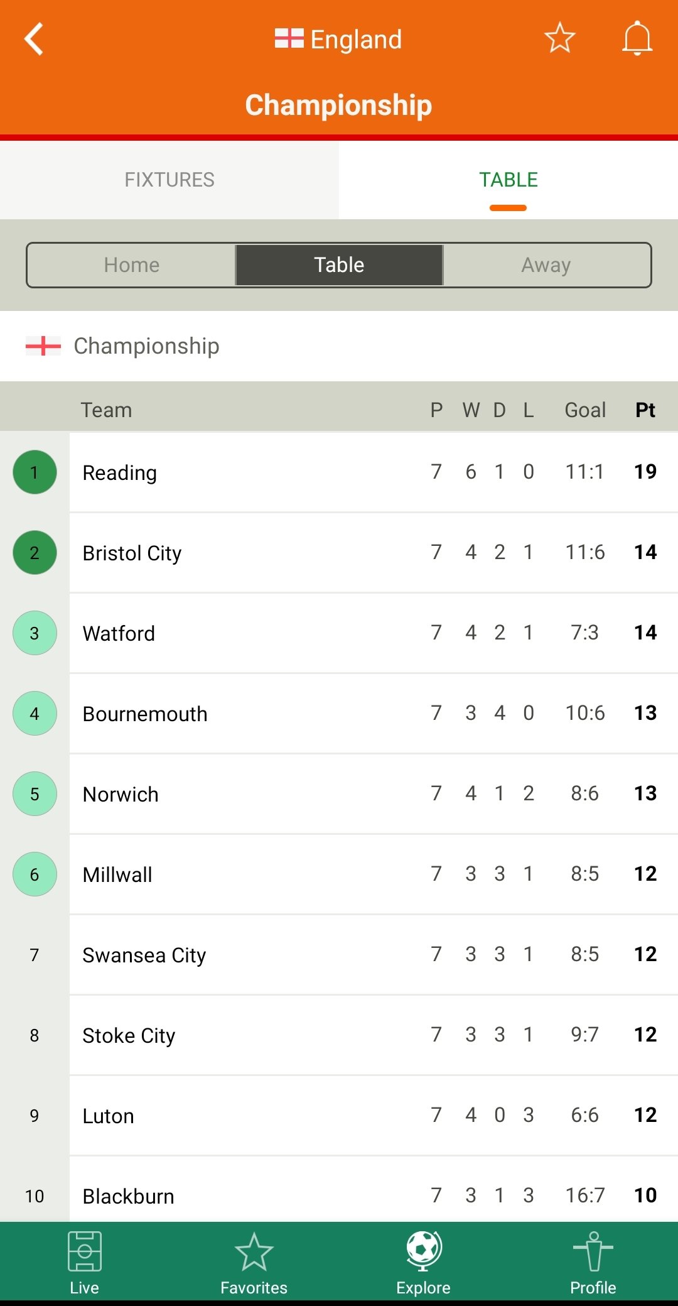Viewport: 678px width, 1306px height.
Task: Open Profile in bottom navigation
Action: pyautogui.click(x=593, y=1263)
